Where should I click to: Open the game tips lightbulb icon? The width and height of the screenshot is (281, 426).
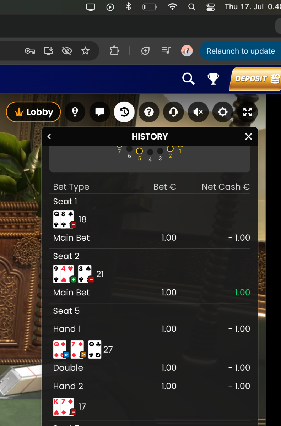[x=75, y=112]
